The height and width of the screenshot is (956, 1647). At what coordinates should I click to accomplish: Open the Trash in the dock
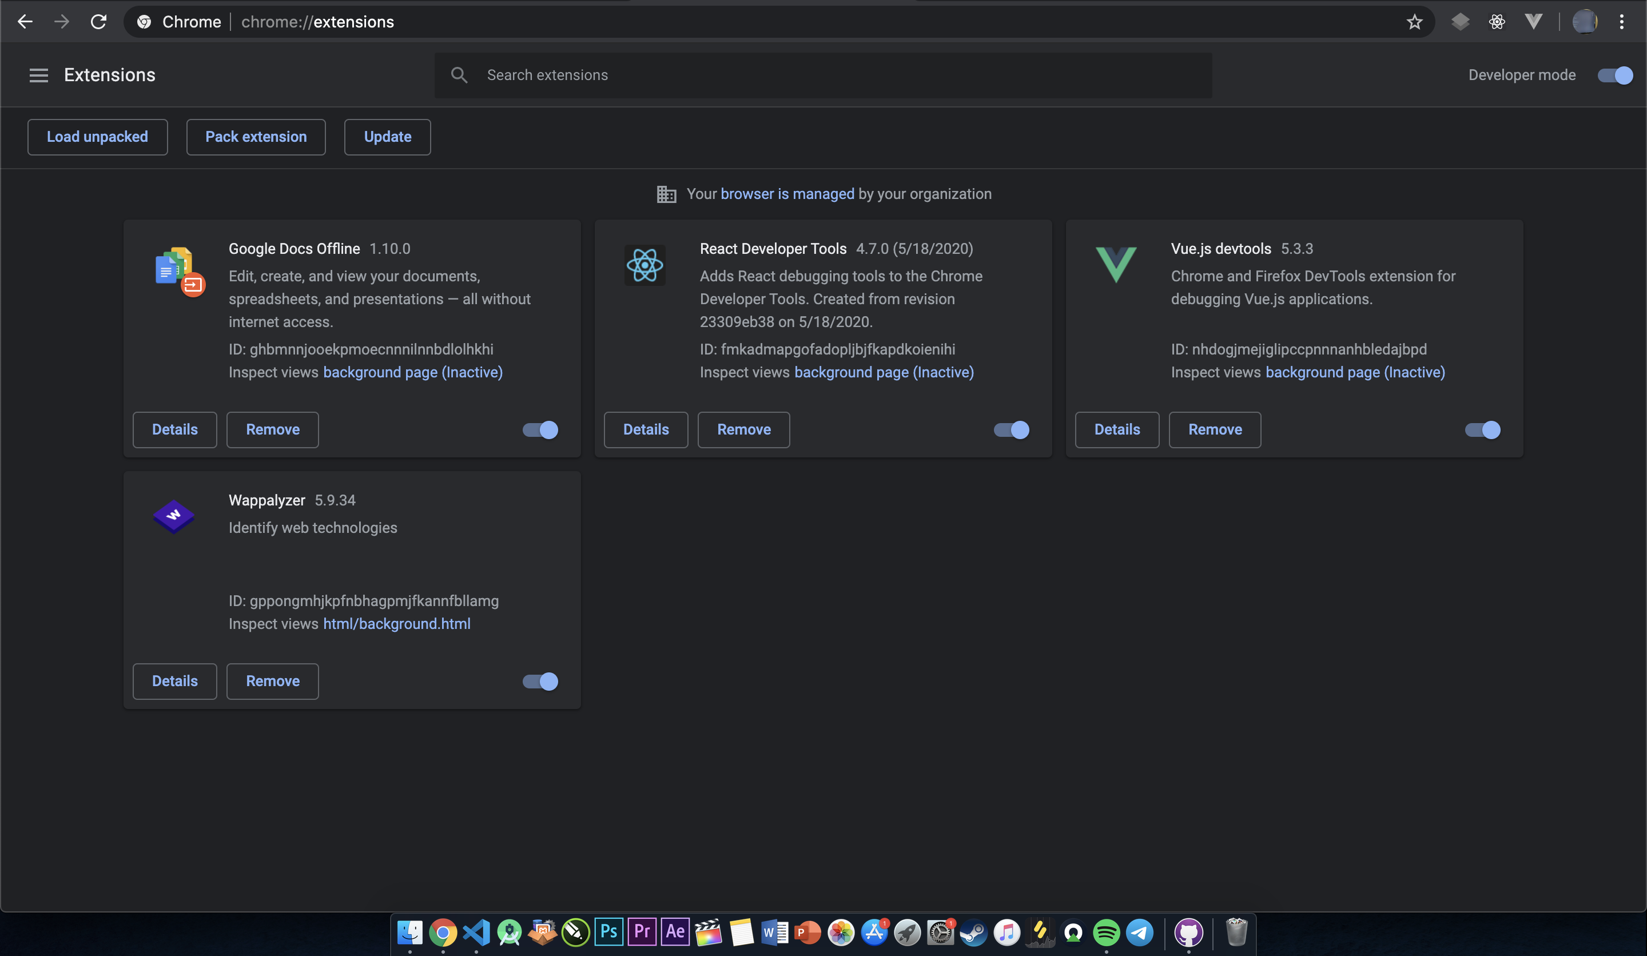pos(1236,933)
